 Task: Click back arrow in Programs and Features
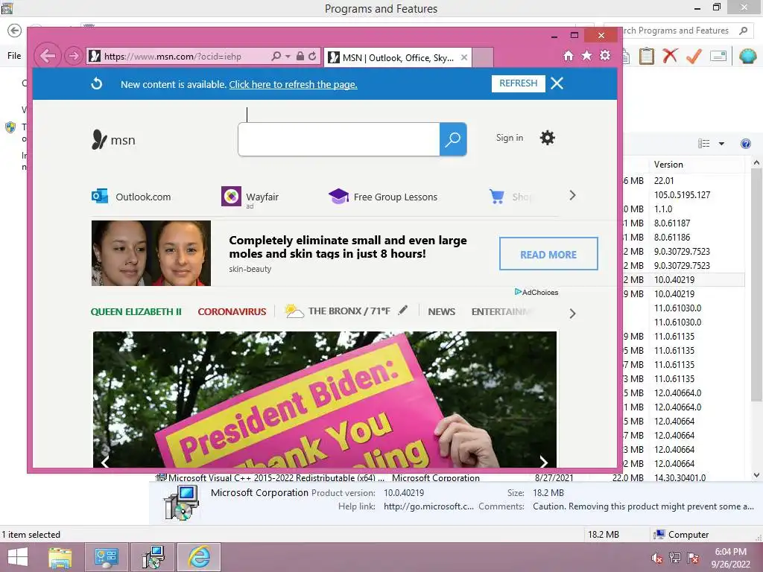[15, 31]
